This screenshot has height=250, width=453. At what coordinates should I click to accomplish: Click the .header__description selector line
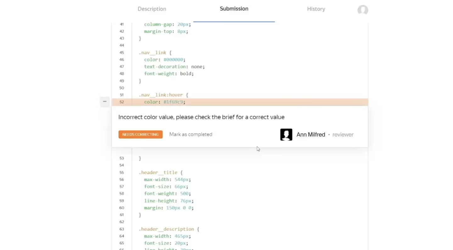[169, 229]
